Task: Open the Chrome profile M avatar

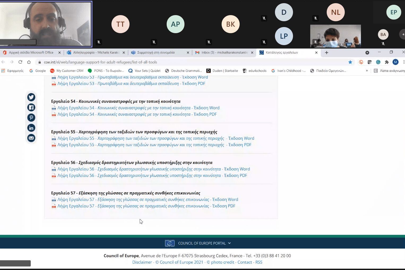Action: coord(395,62)
